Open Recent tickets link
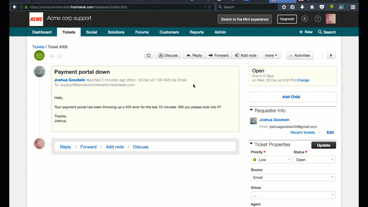The height and width of the screenshot is (207, 368). coord(302,132)
